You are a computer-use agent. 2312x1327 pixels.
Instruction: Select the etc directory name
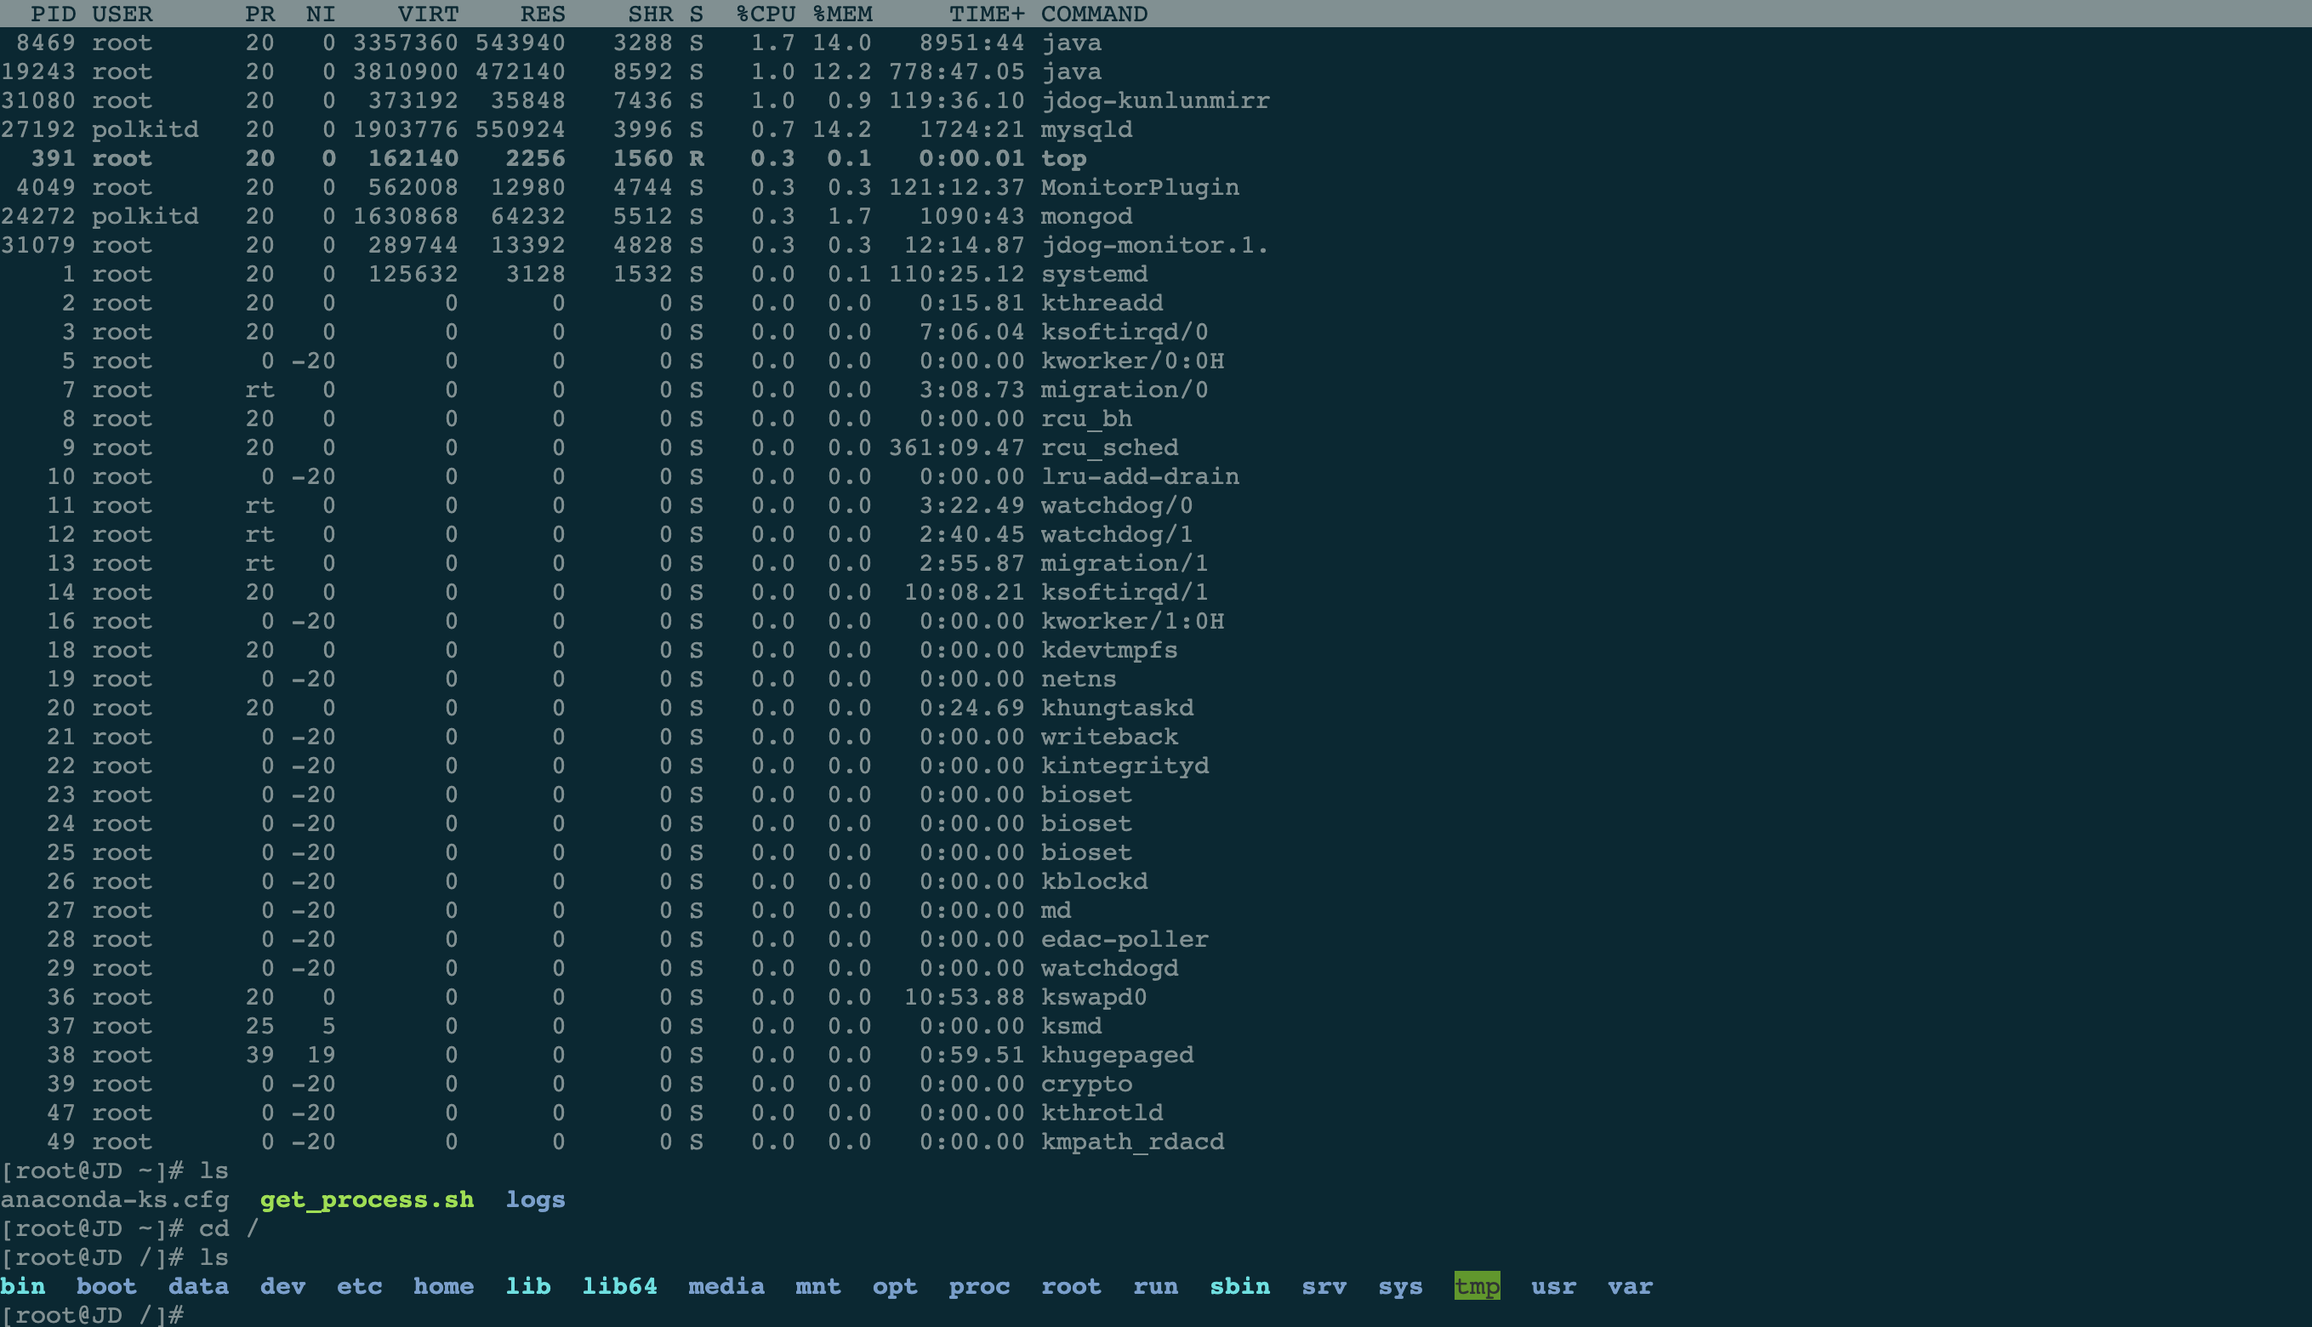(359, 1286)
